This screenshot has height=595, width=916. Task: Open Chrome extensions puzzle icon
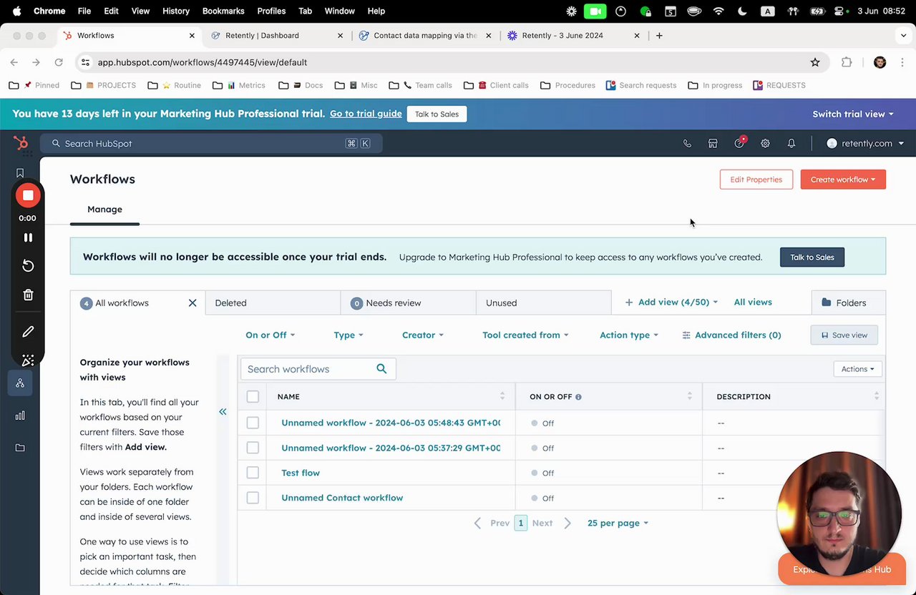click(847, 62)
